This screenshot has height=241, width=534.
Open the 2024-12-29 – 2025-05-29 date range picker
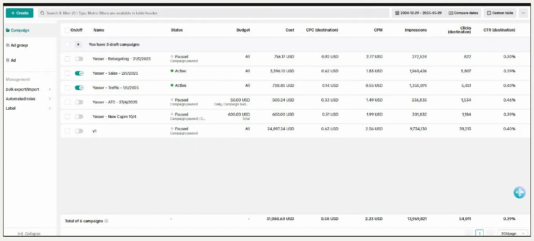click(x=418, y=13)
